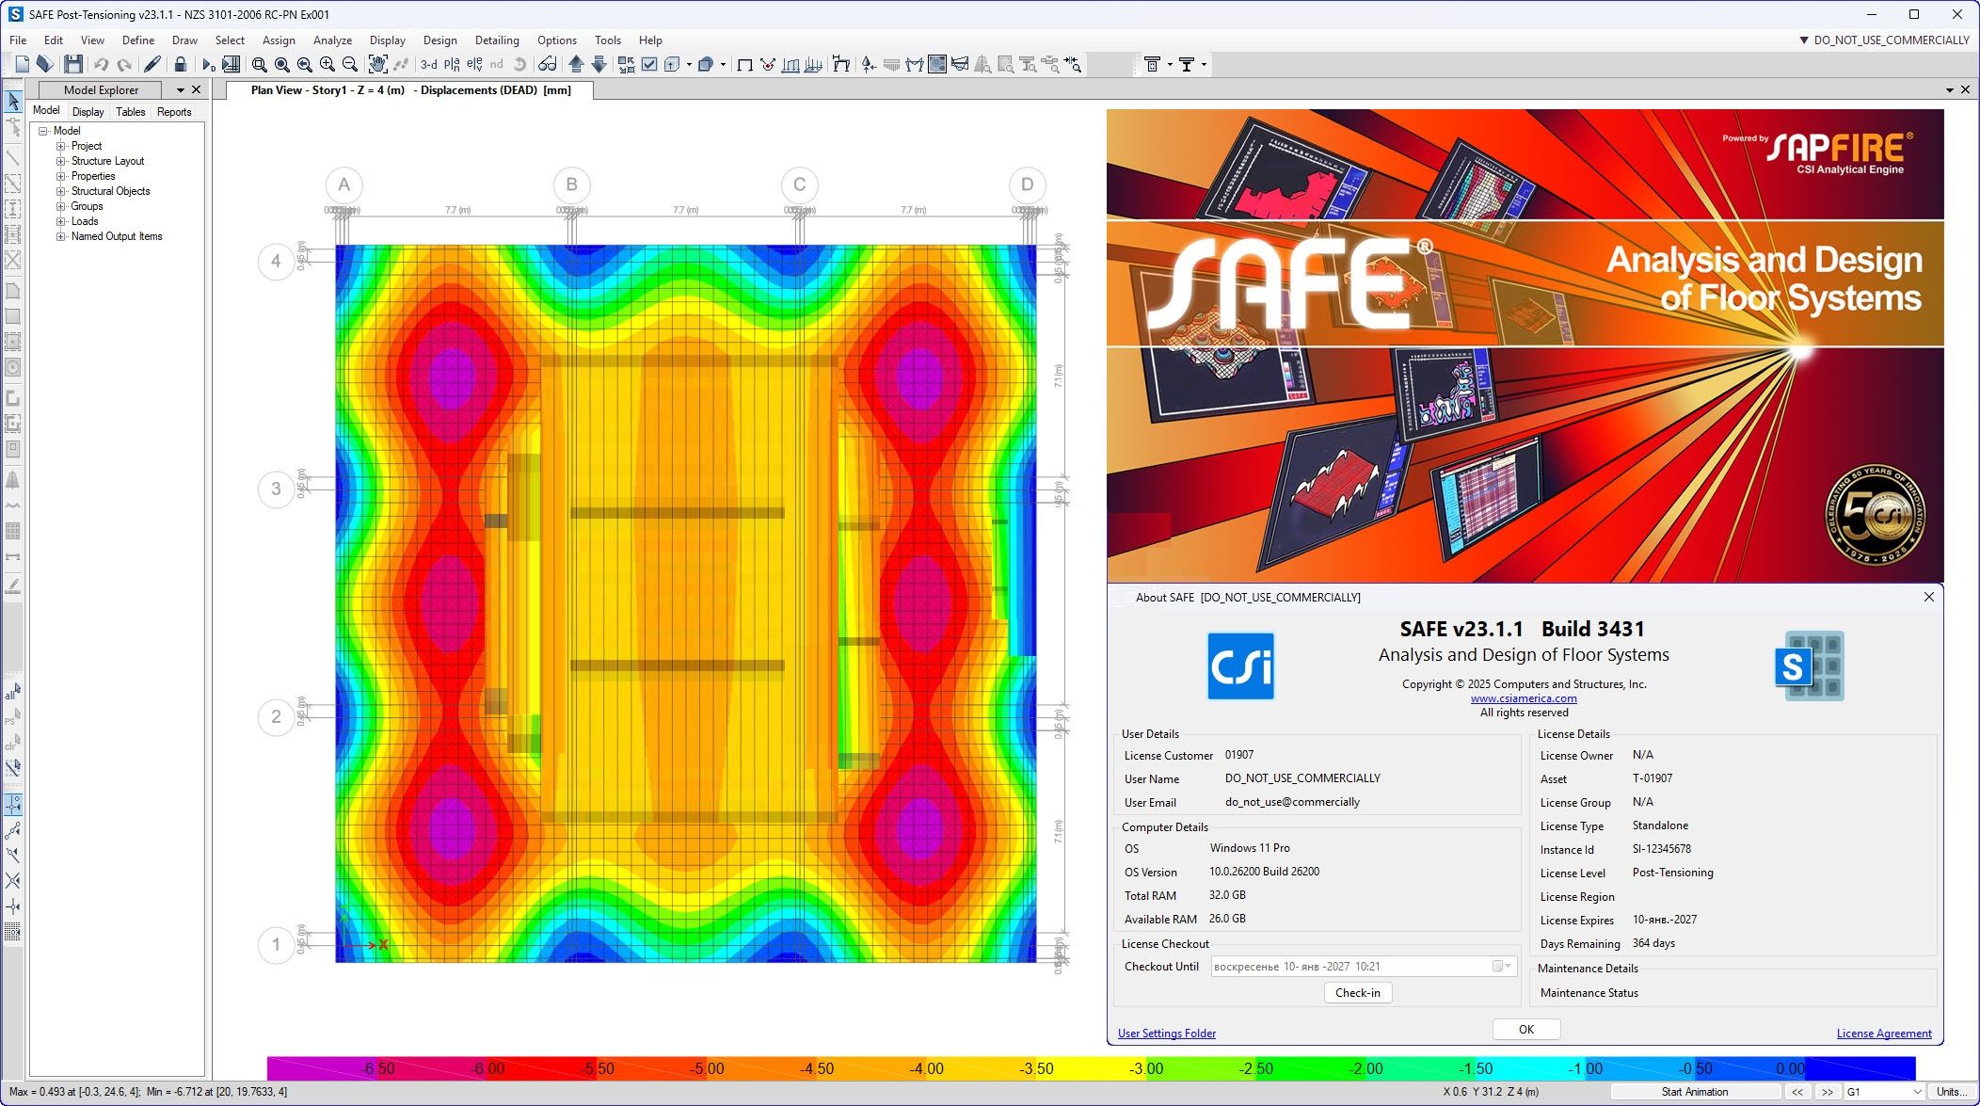The width and height of the screenshot is (1980, 1106).
Task: Select the Pan hand tool
Action: (x=377, y=64)
